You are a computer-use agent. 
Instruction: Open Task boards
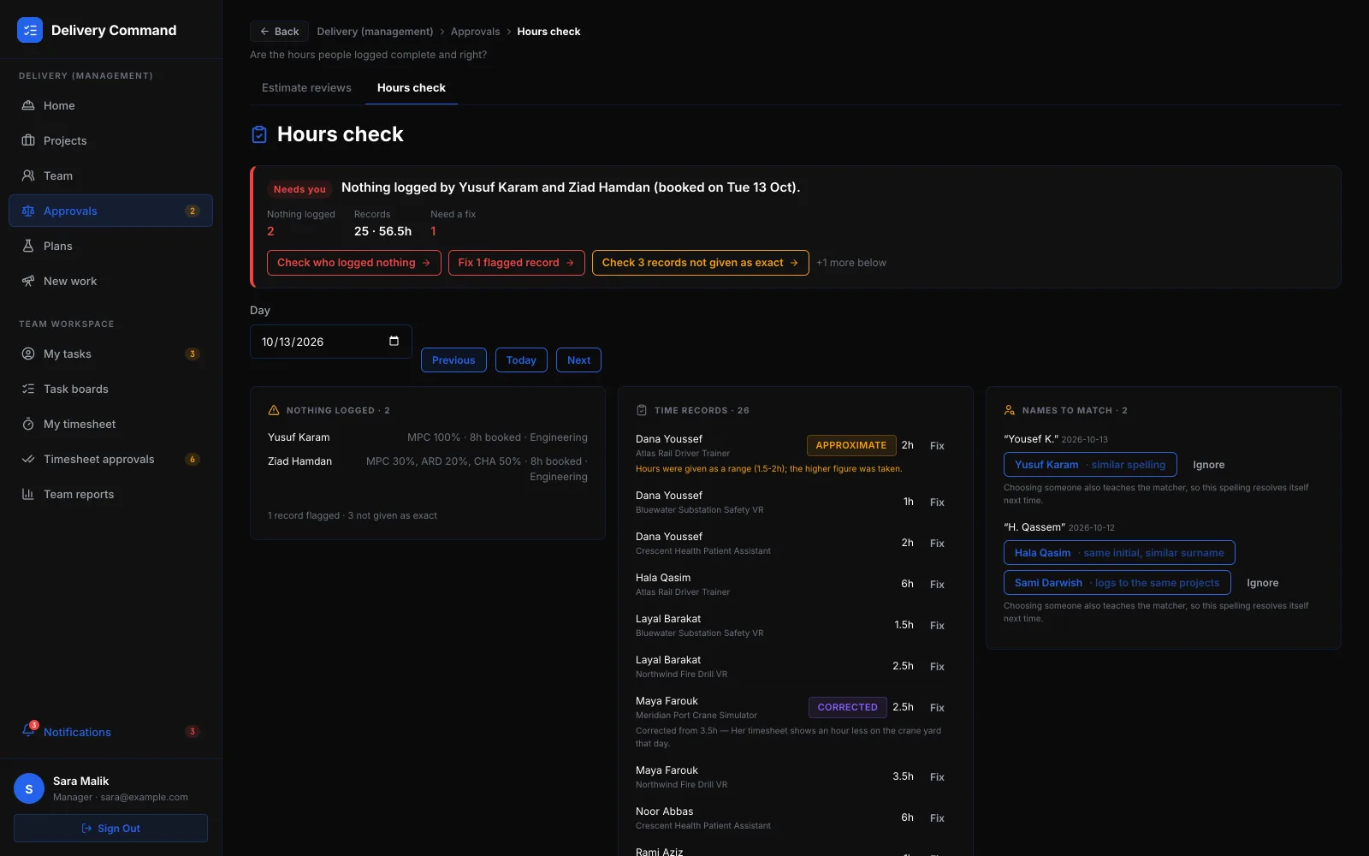point(110,389)
